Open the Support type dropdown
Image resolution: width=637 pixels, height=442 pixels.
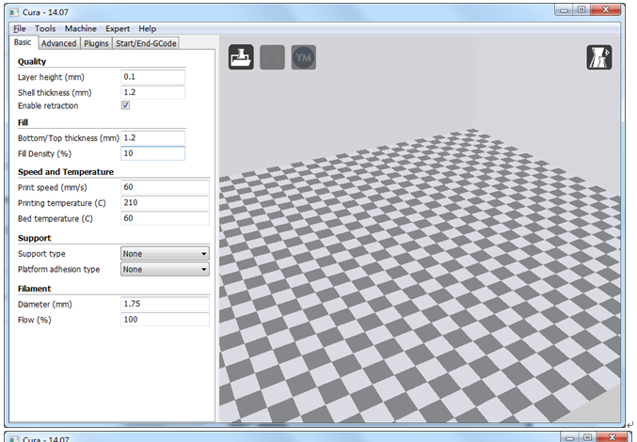[x=165, y=254]
